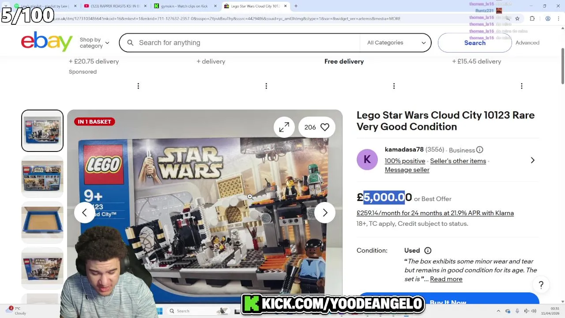Screen dimensions: 565x318
Task: Show hidden system tray icons
Action: (498, 311)
